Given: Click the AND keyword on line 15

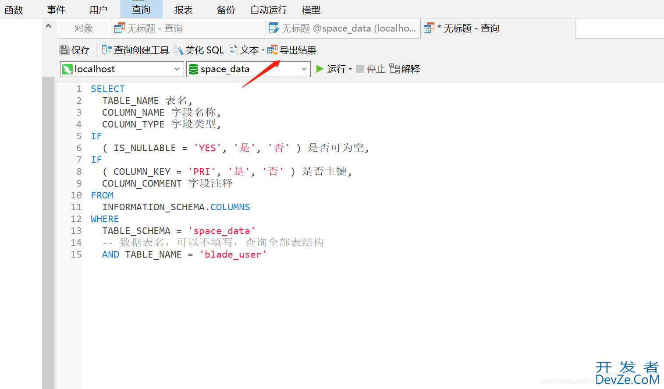Looking at the screenshot, I should [110, 254].
